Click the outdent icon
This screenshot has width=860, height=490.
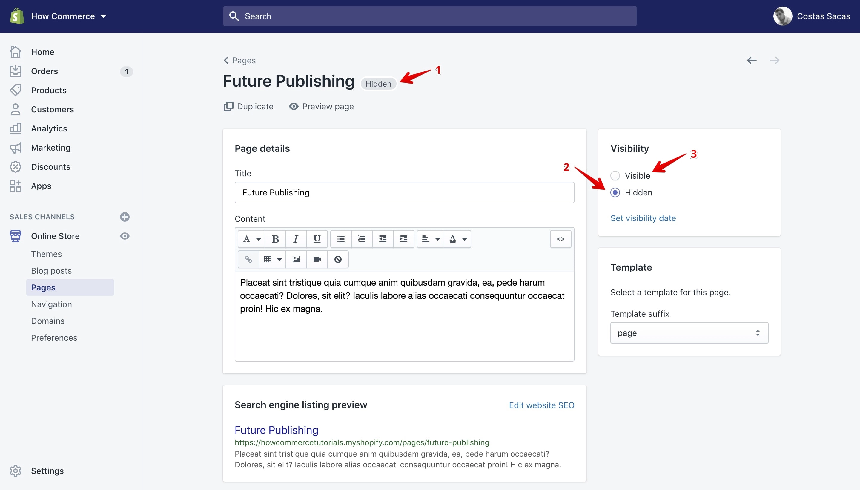point(383,239)
